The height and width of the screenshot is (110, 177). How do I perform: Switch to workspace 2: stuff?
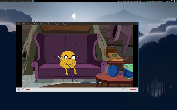point(13,1)
